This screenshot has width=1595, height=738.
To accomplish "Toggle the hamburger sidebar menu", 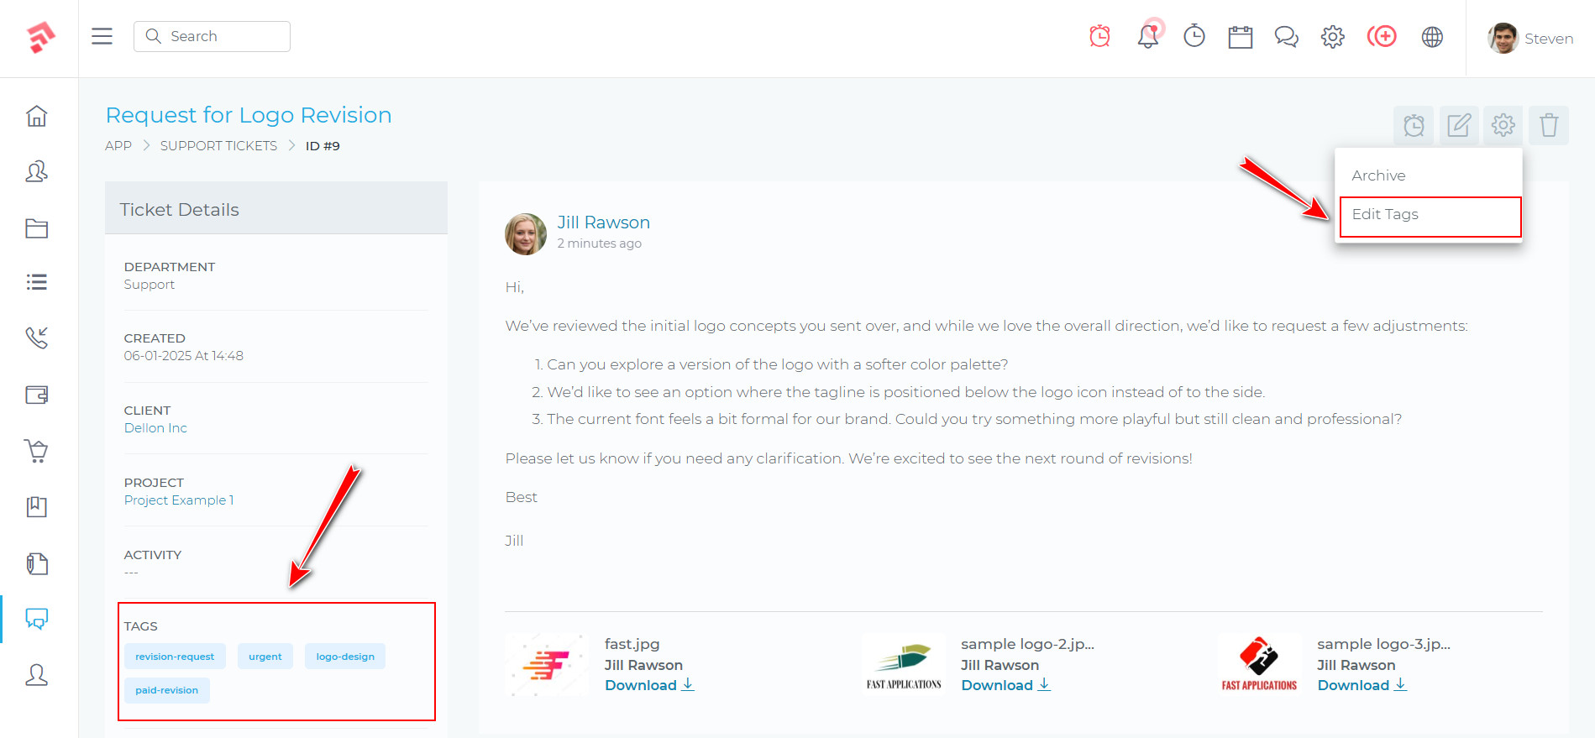I will coord(102,36).
